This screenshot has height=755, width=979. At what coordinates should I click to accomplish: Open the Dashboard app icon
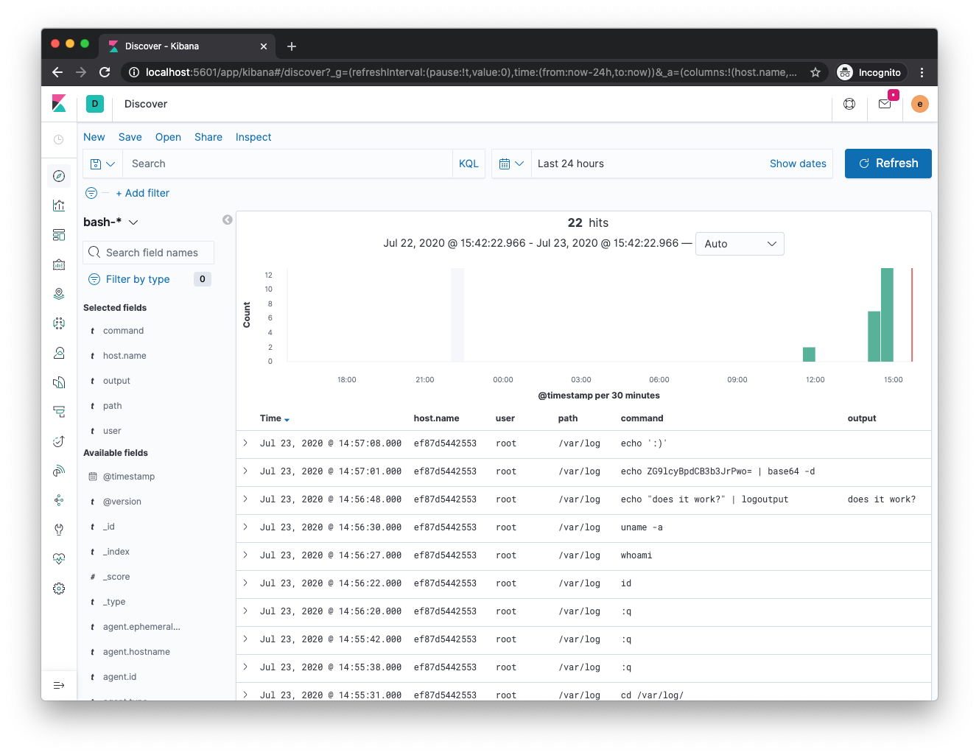click(59, 235)
